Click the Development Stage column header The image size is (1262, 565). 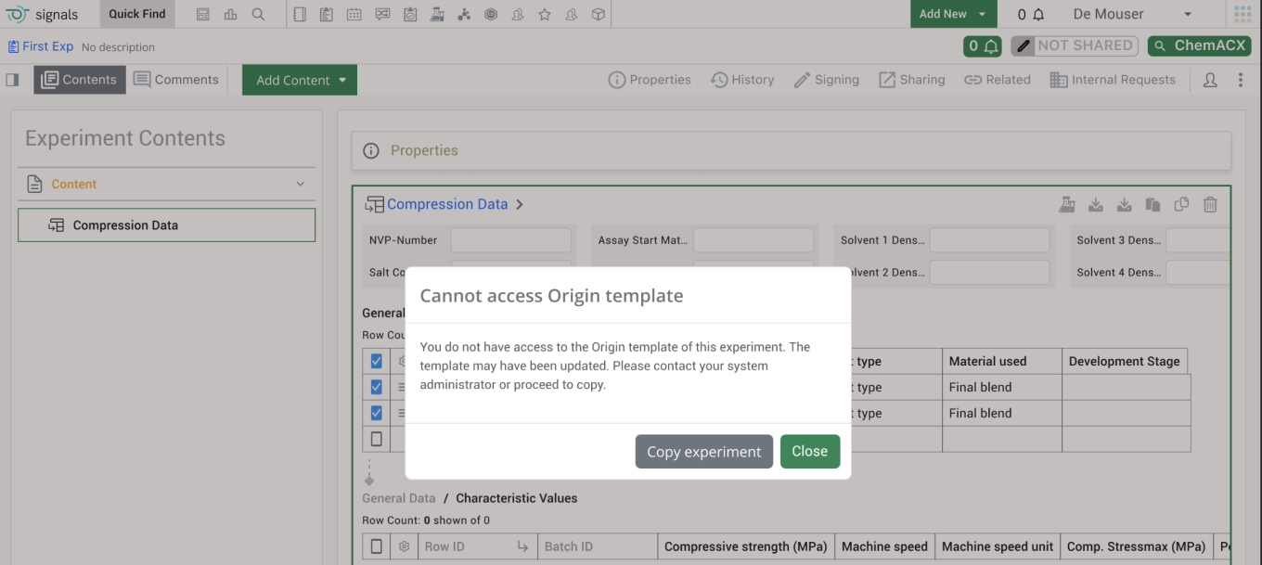[x=1125, y=361]
